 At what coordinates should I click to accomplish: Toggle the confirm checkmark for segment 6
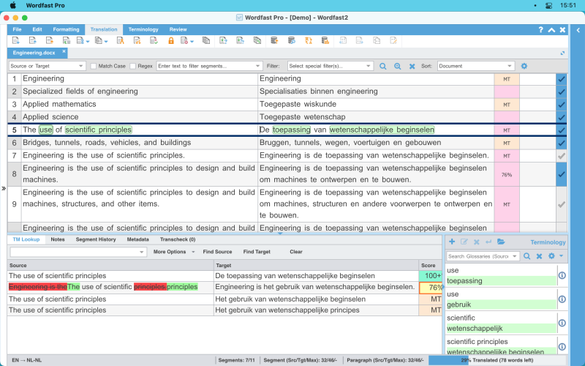click(x=561, y=143)
